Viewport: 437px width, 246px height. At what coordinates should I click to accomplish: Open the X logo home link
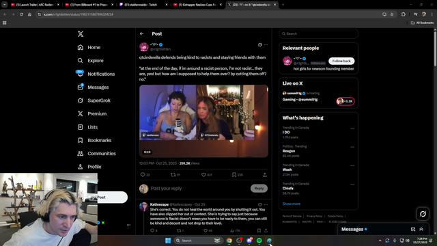point(81,34)
